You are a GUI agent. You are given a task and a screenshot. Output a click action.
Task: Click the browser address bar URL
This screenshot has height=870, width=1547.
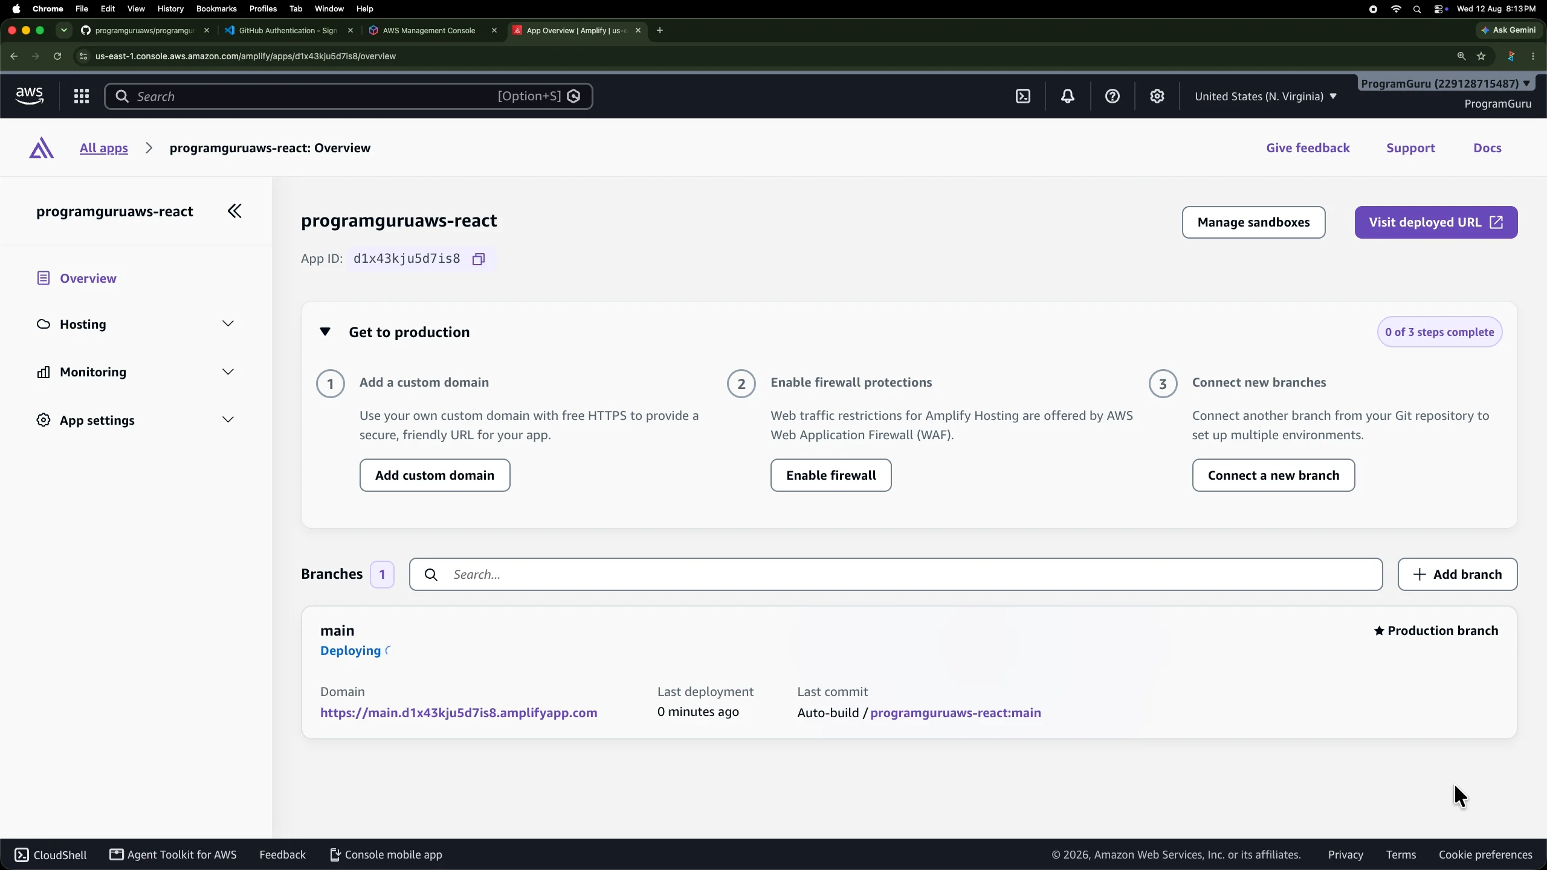tap(245, 56)
